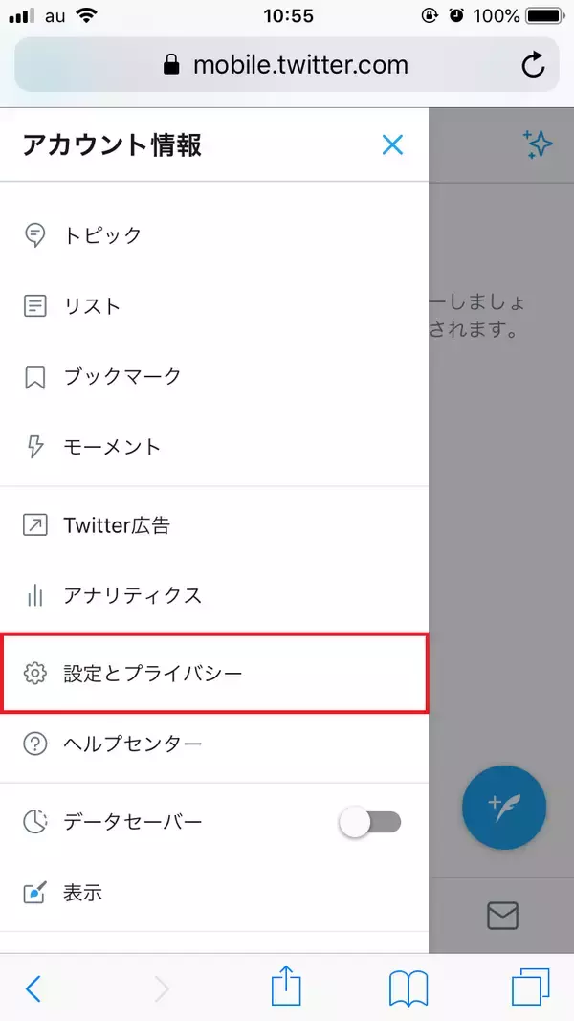Image resolution: width=574 pixels, height=1021 pixels.
Task: Tap the Analytics bar chart icon
Action: [x=35, y=595]
